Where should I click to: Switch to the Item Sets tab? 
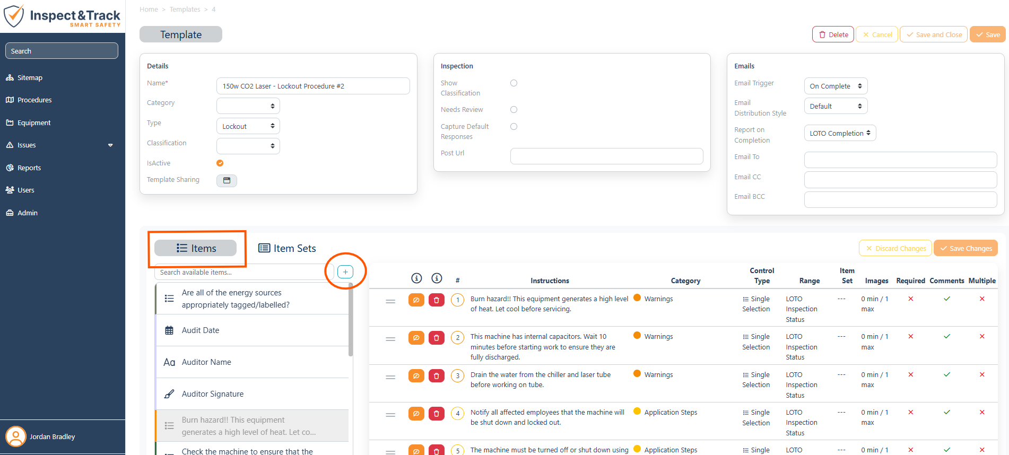tap(287, 248)
